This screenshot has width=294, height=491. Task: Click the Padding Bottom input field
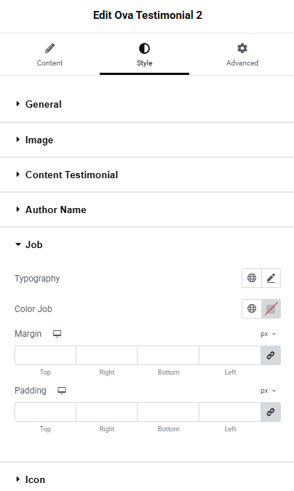point(168,412)
